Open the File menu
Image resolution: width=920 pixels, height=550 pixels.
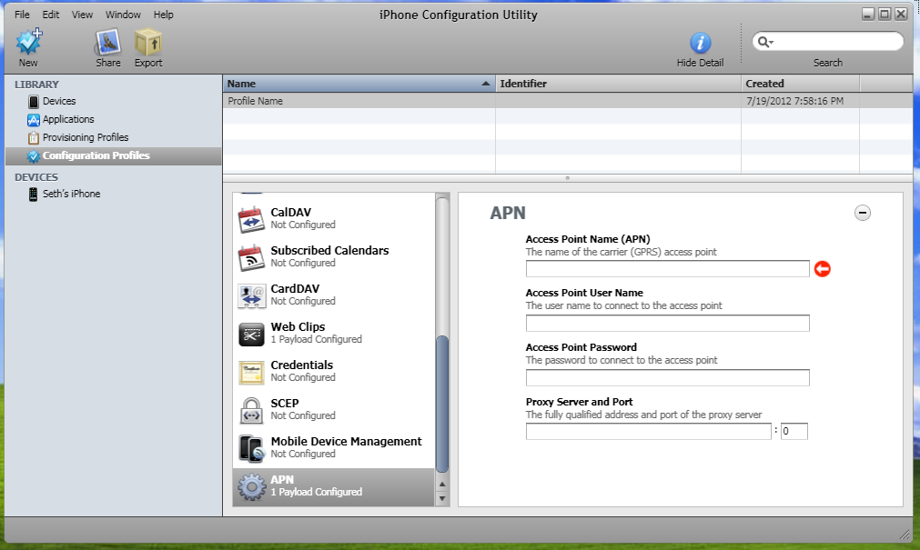click(x=23, y=15)
